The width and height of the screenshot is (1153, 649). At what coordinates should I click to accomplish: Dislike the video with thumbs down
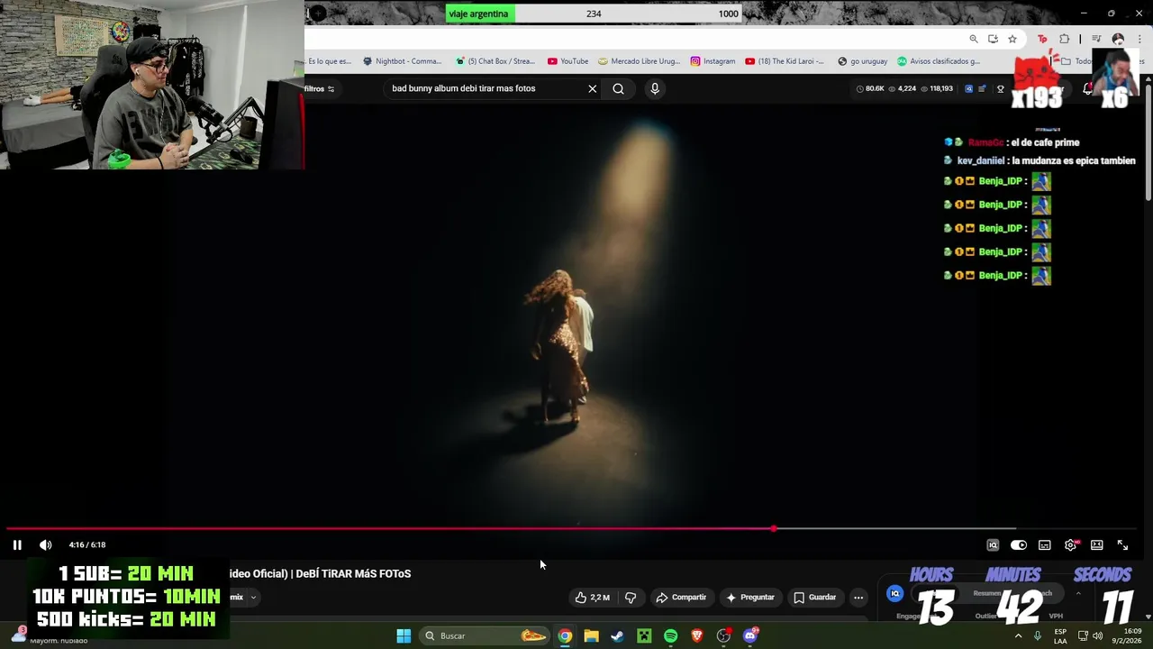point(631,597)
